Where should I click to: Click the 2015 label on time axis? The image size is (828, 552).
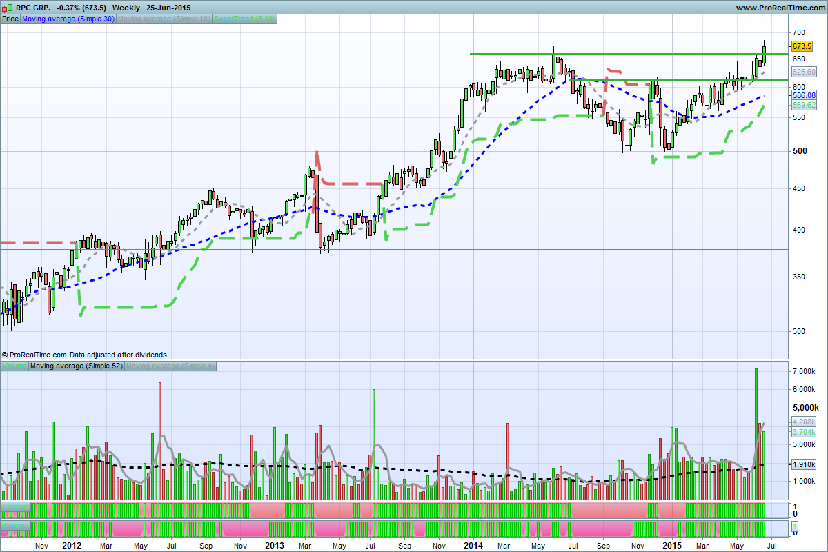pos(673,545)
